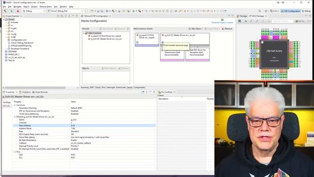Select the Add DTC Driver for Reception block
The height and width of the screenshot is (177, 314).
click(x=197, y=54)
